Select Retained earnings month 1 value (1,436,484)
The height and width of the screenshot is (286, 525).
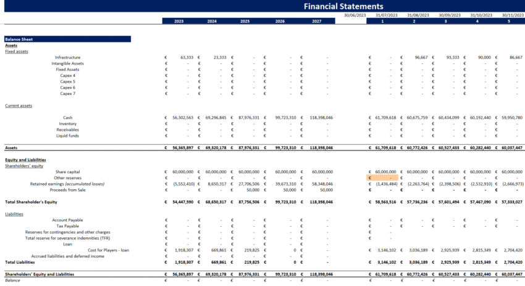(387, 184)
